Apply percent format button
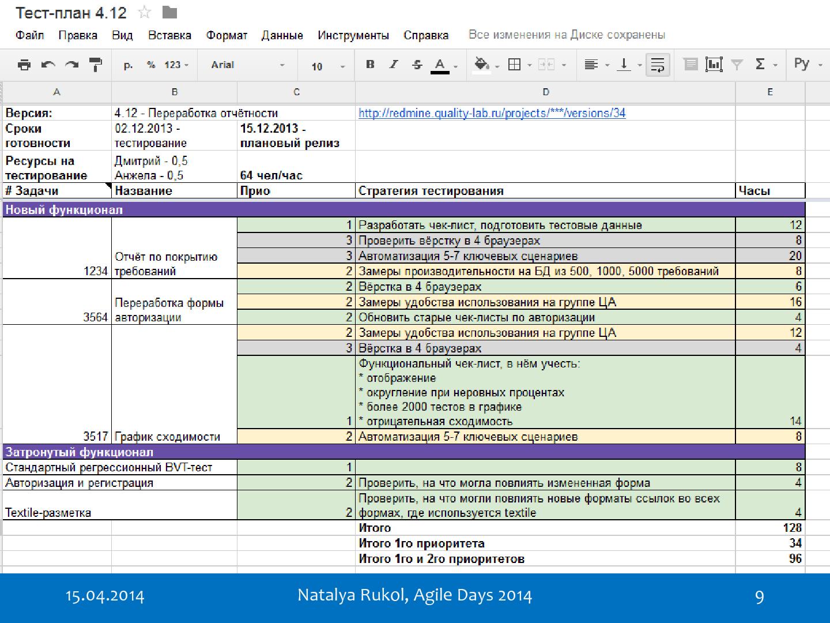The width and height of the screenshot is (830, 623). click(151, 65)
